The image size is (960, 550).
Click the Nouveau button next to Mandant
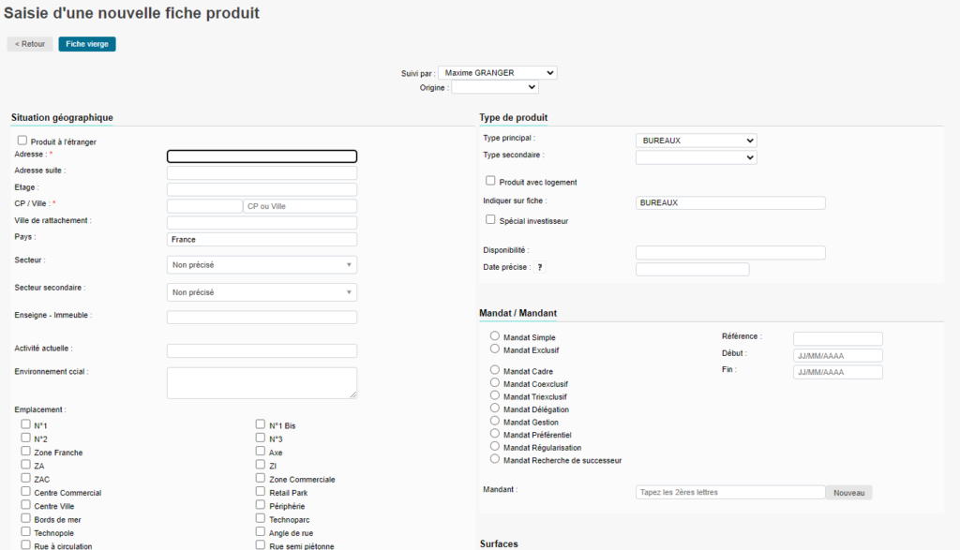pyautogui.click(x=848, y=492)
